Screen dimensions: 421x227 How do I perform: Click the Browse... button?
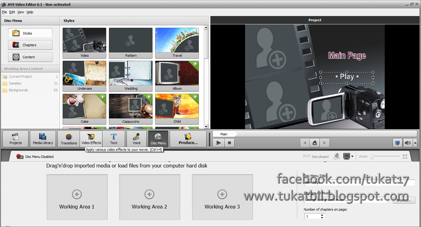404,200
